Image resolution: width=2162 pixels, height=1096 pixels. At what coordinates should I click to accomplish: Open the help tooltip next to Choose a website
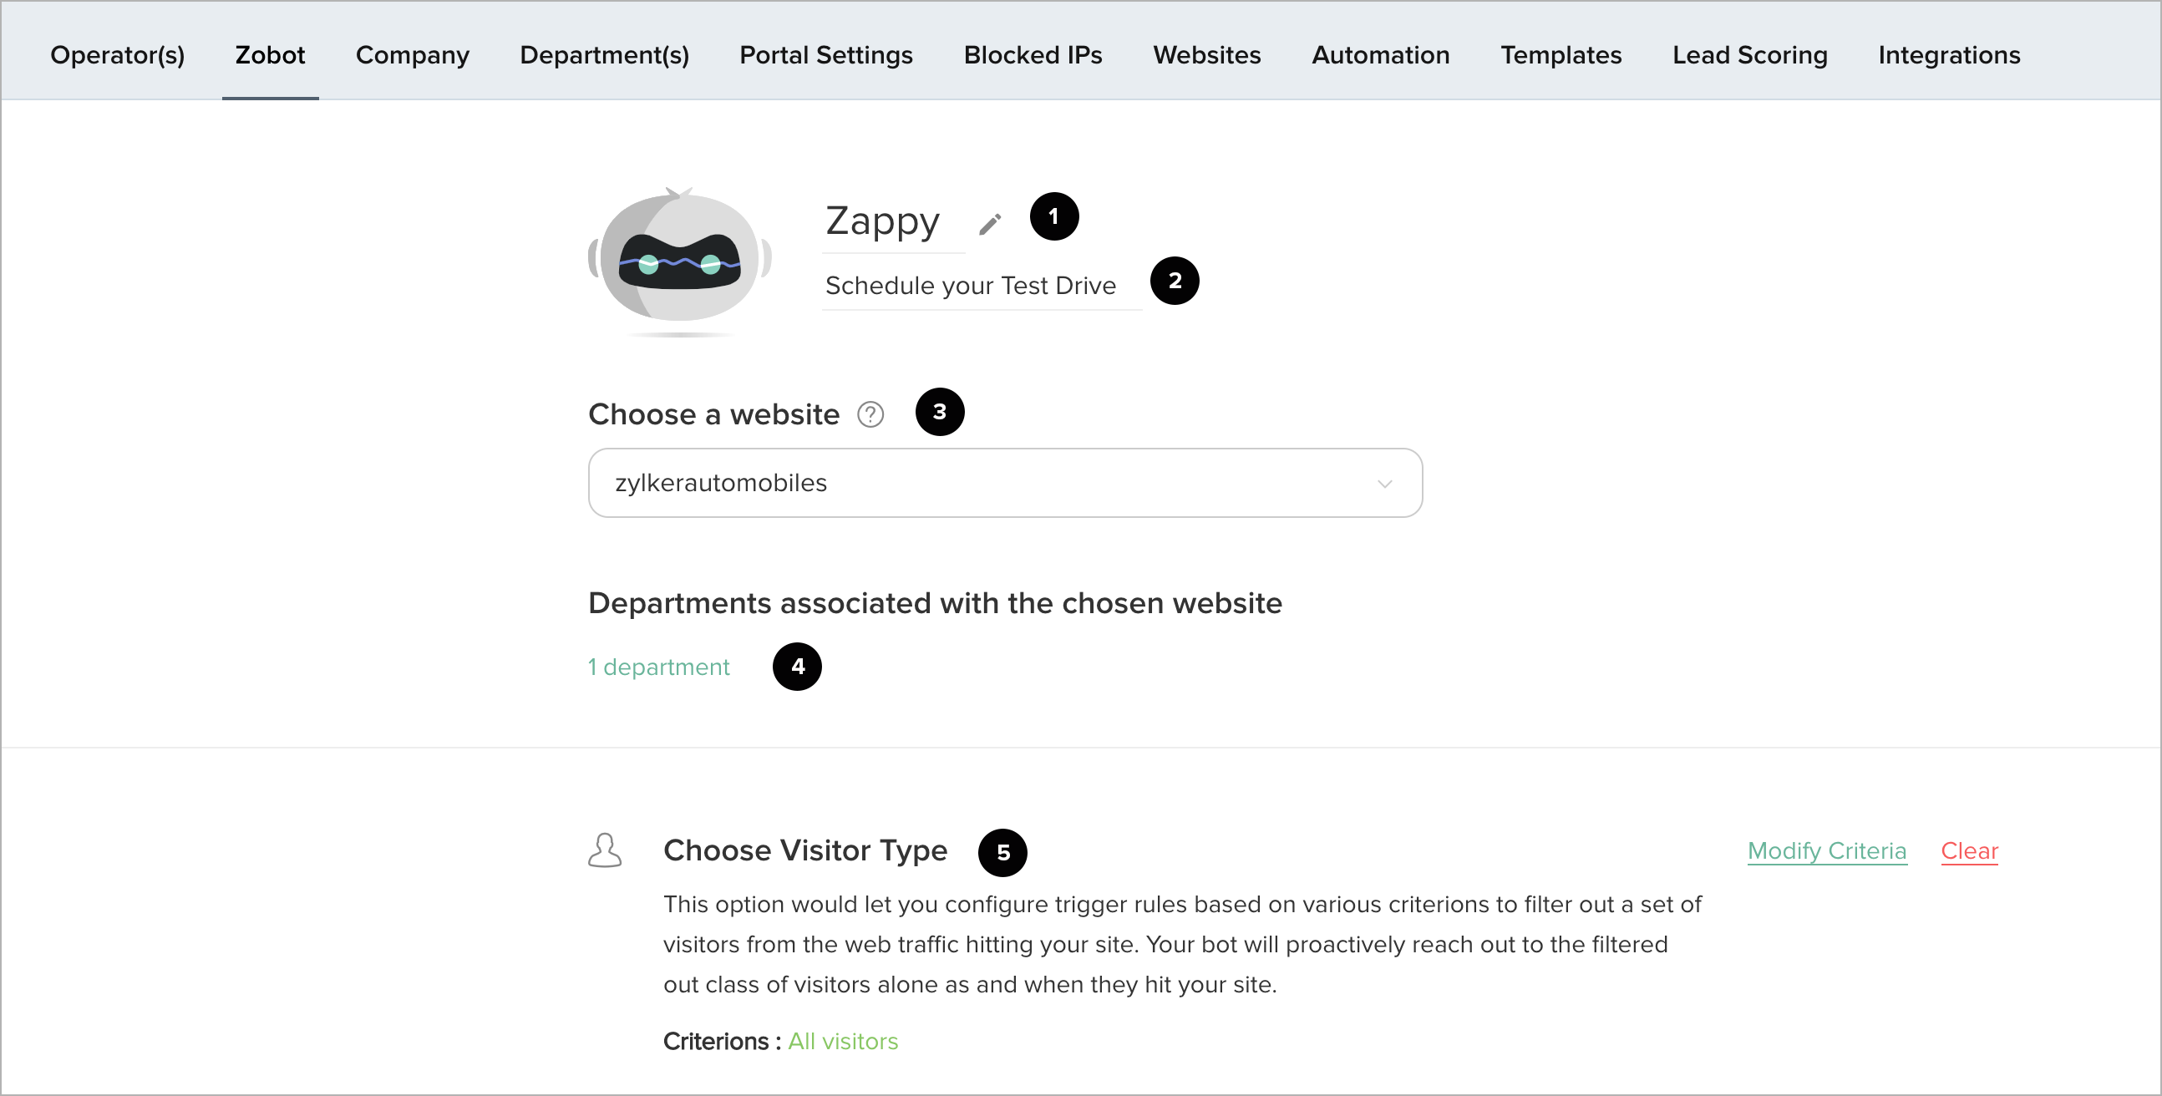(x=870, y=414)
